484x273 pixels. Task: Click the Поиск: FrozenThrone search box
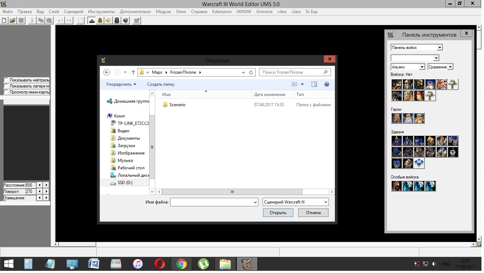[x=295, y=72]
